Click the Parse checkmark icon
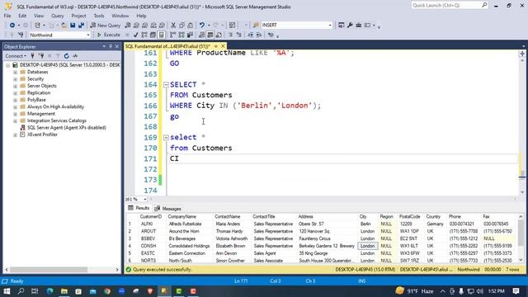 pyautogui.click(x=135, y=35)
